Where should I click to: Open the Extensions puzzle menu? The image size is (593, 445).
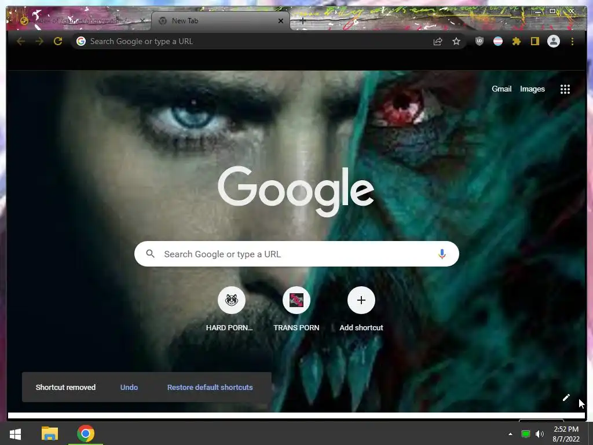coord(516,41)
